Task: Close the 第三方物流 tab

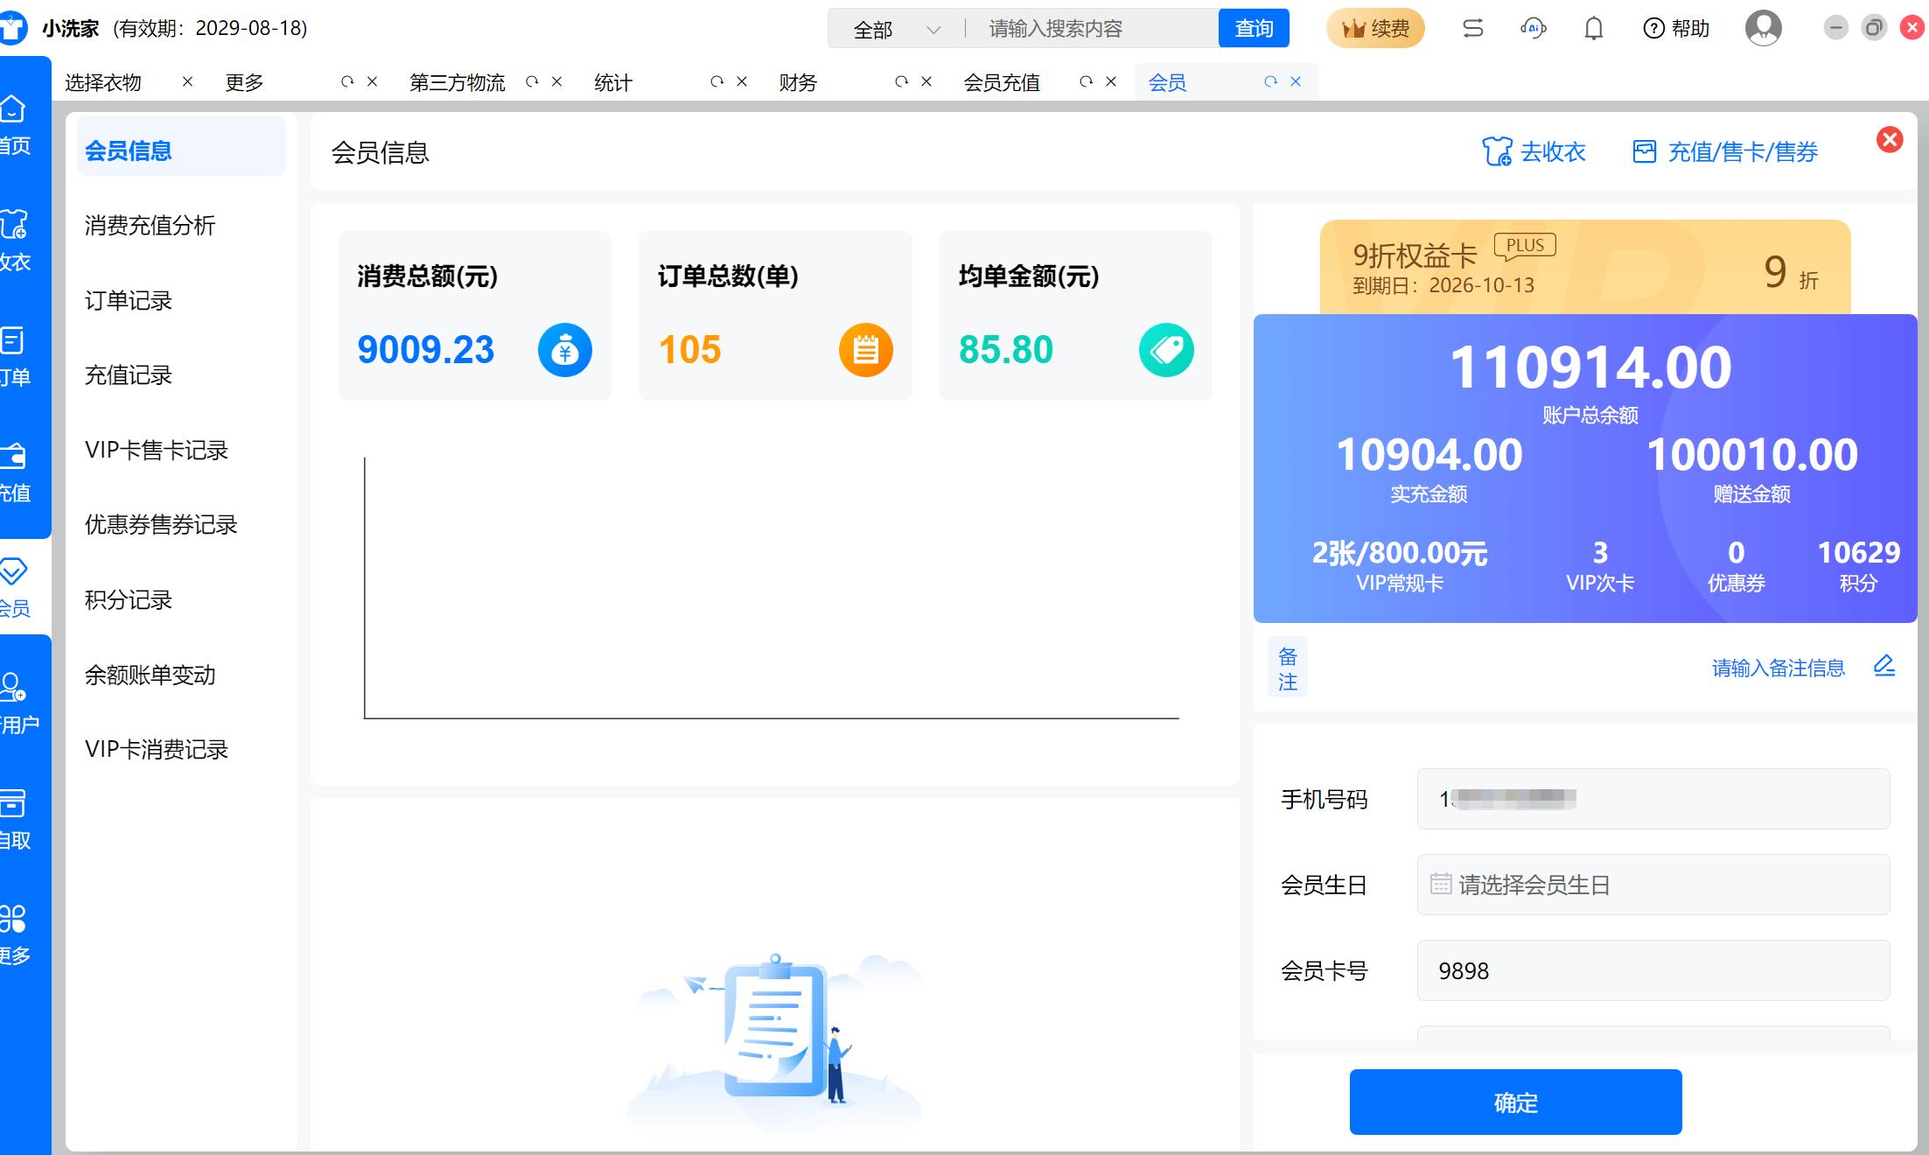Action: 556,81
